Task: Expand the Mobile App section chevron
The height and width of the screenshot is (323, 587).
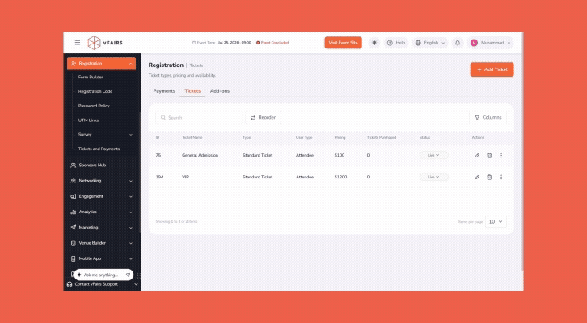Action: tap(131, 258)
